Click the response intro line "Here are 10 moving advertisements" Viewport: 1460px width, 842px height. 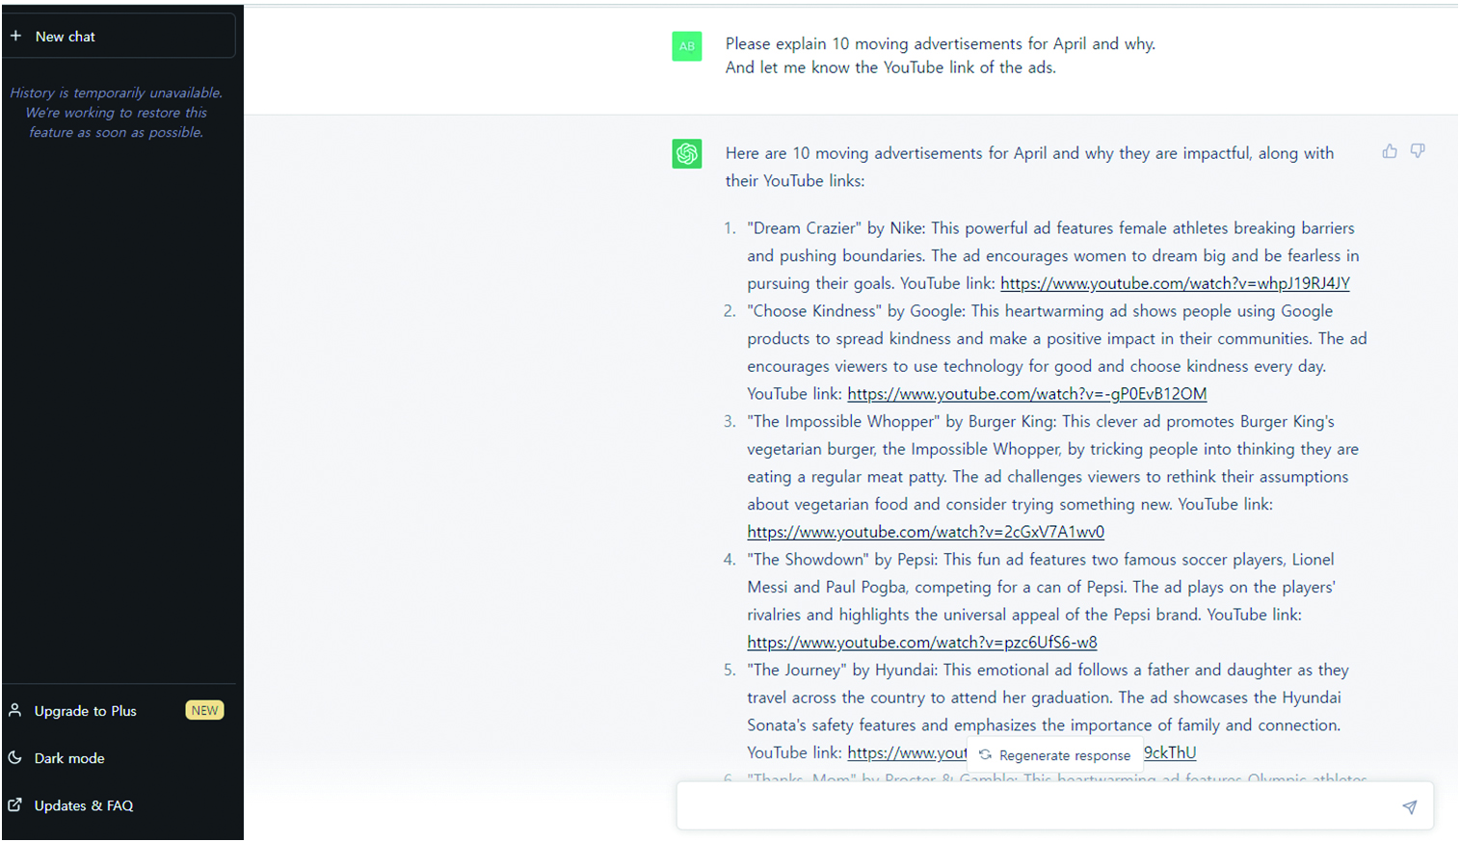tap(1029, 167)
